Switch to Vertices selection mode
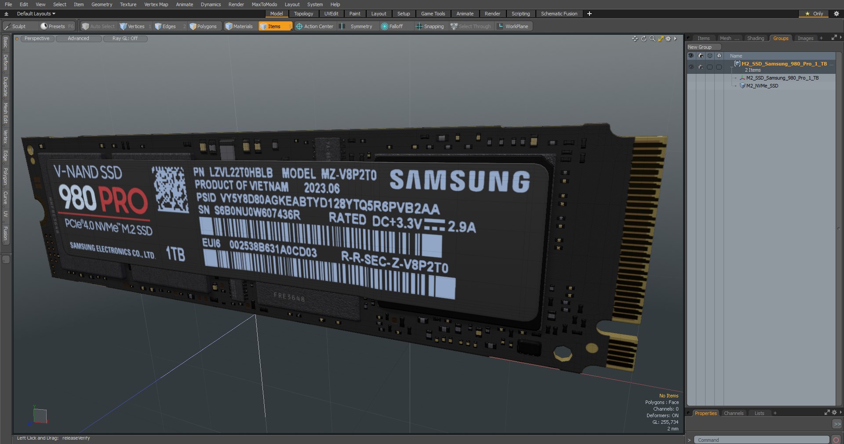The width and height of the screenshot is (844, 444). pos(136,26)
